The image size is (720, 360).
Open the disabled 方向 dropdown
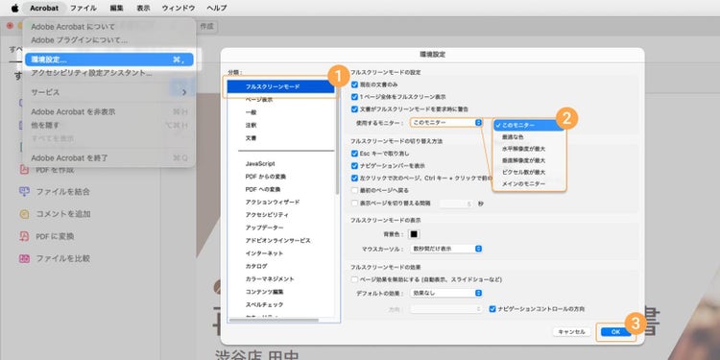pos(445,309)
